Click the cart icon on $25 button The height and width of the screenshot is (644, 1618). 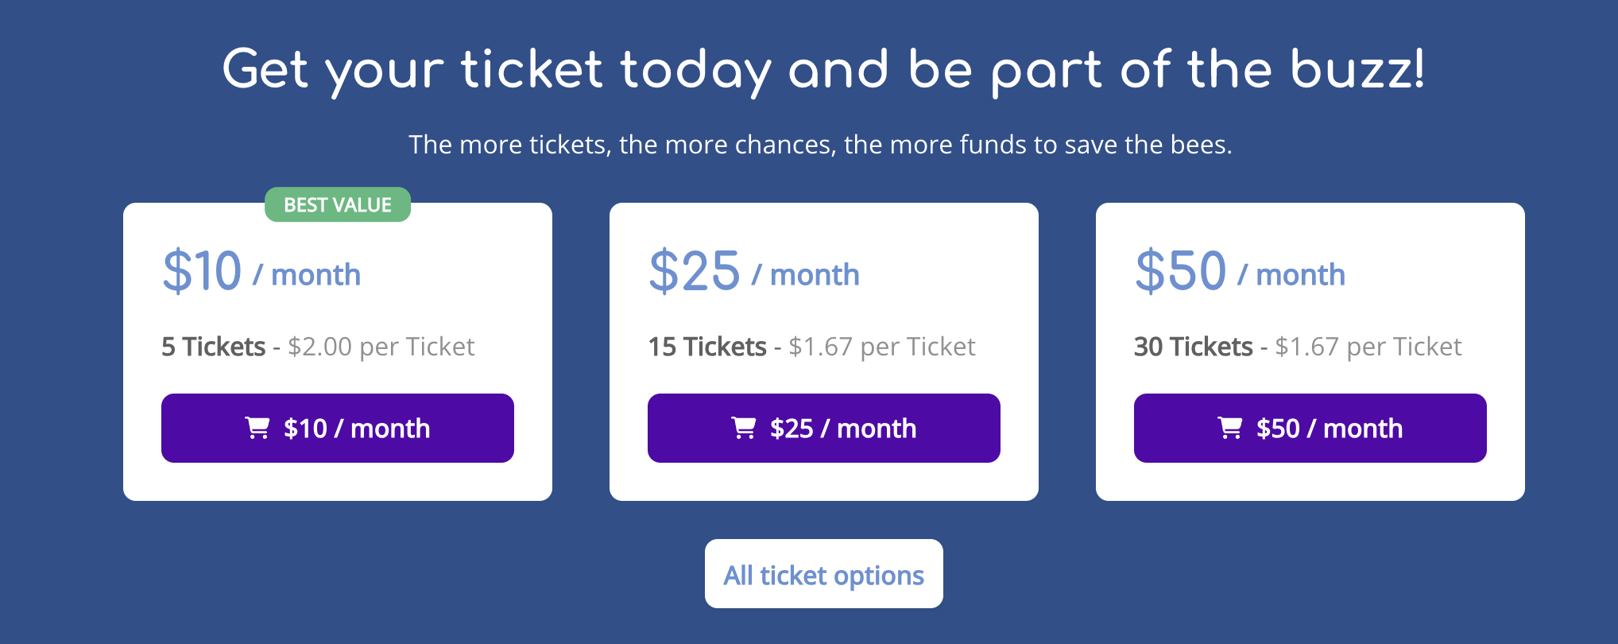(x=744, y=428)
